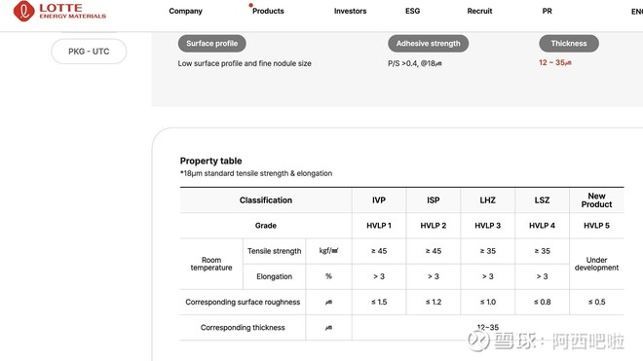
Task: Open the Company menu
Action: [185, 11]
